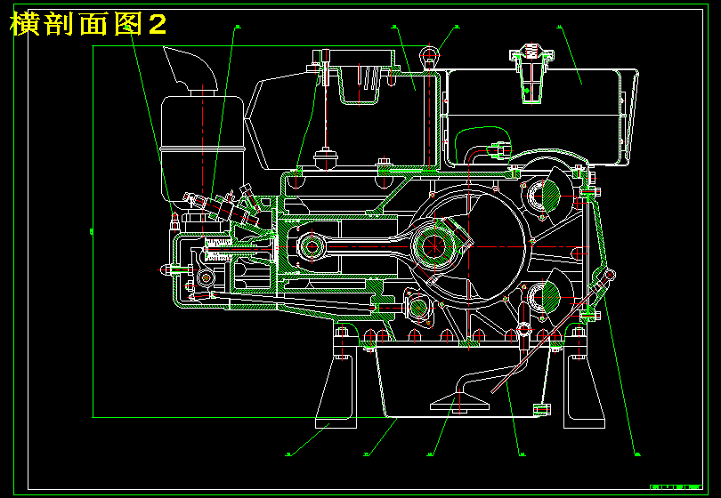Select the crankshaft center at connecting rod big end

(x=433, y=246)
